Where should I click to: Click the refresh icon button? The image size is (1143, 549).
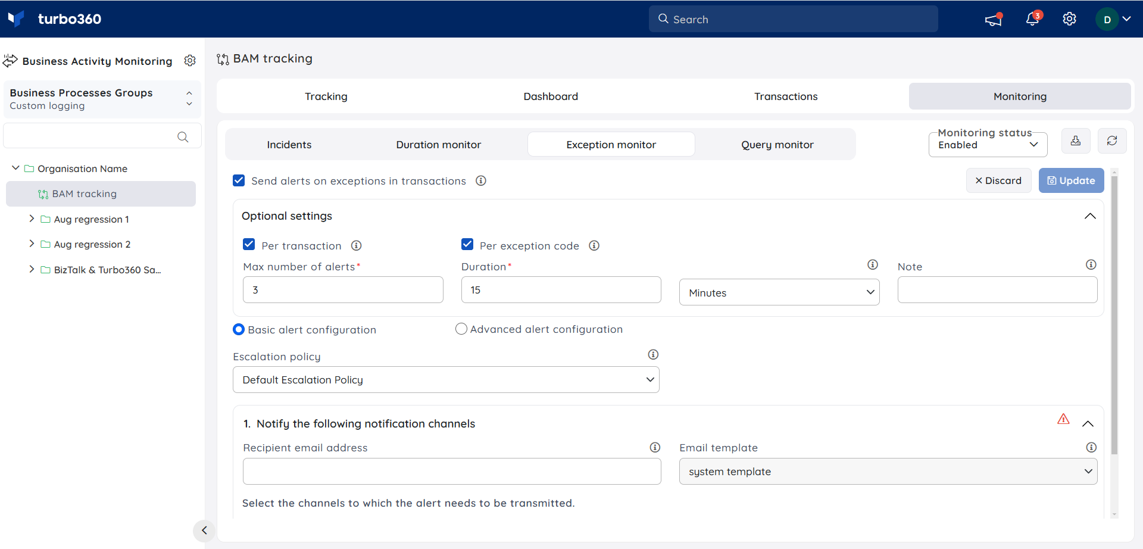[1112, 141]
